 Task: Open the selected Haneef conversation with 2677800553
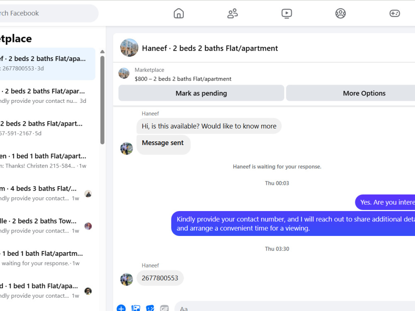pyautogui.click(x=48, y=64)
